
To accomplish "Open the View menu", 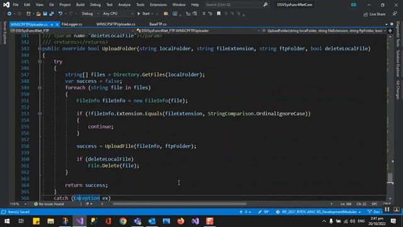I will [39, 4].
